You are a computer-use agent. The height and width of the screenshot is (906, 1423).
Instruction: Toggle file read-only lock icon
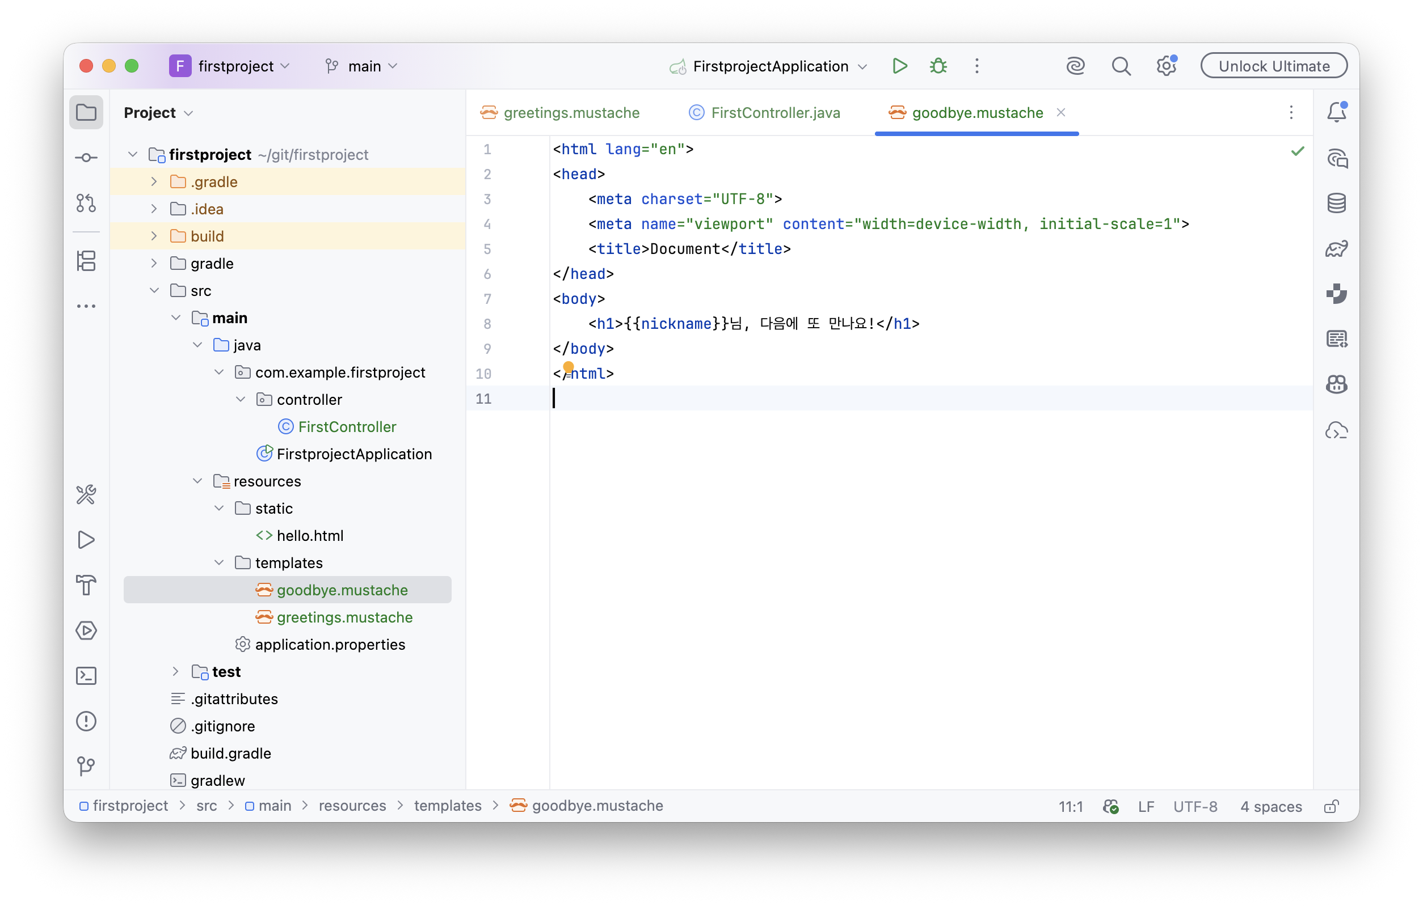click(x=1332, y=806)
